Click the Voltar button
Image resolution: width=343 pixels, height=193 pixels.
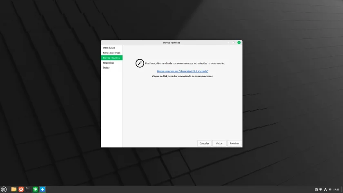pos(219,143)
